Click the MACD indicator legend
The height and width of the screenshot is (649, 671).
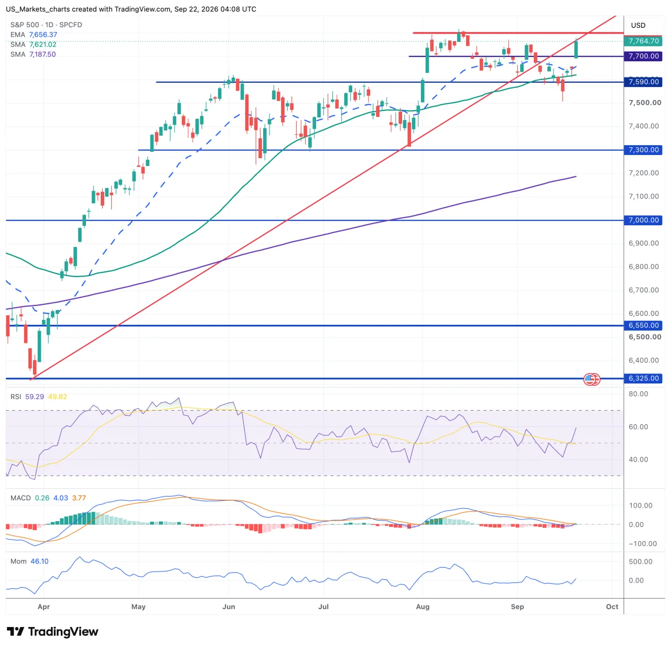pos(48,498)
